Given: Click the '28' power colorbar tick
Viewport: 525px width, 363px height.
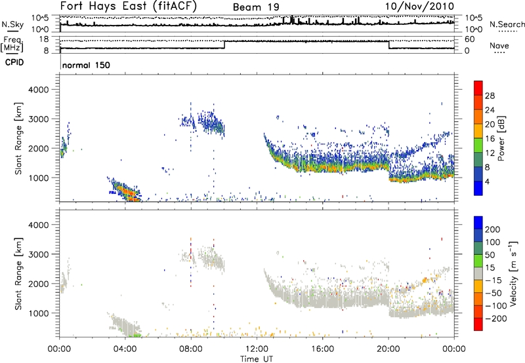Looking at the screenshot, I should pyautogui.click(x=490, y=96).
